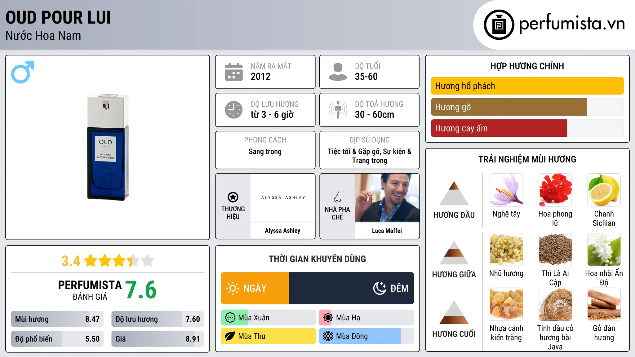Click the age range value 35-60
Image resolution: width=635 pixels, height=357 pixels.
[366, 77]
